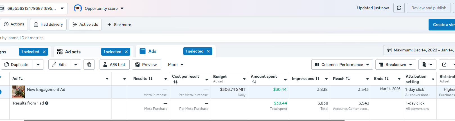Click info icon beside Results from 1 ad
The height and width of the screenshot is (121, 455).
(47, 103)
